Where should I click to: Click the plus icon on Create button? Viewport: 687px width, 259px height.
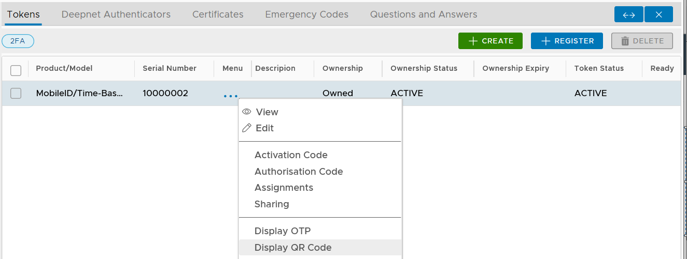tap(473, 41)
